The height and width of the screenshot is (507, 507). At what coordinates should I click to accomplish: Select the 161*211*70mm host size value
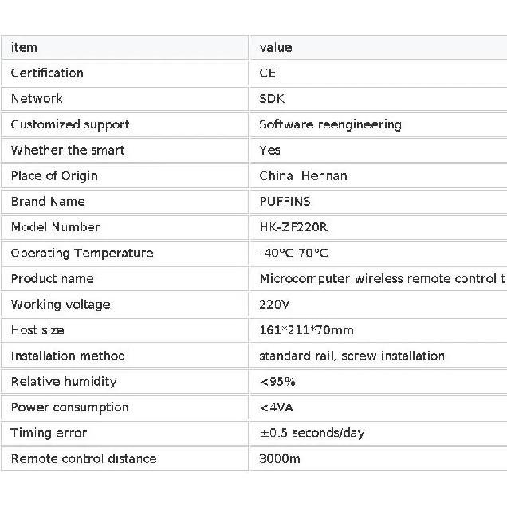[x=306, y=330]
